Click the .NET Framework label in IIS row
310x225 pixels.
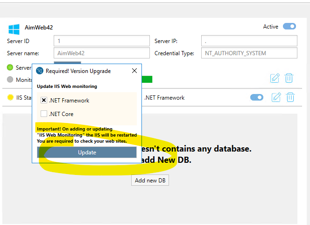coord(164,98)
